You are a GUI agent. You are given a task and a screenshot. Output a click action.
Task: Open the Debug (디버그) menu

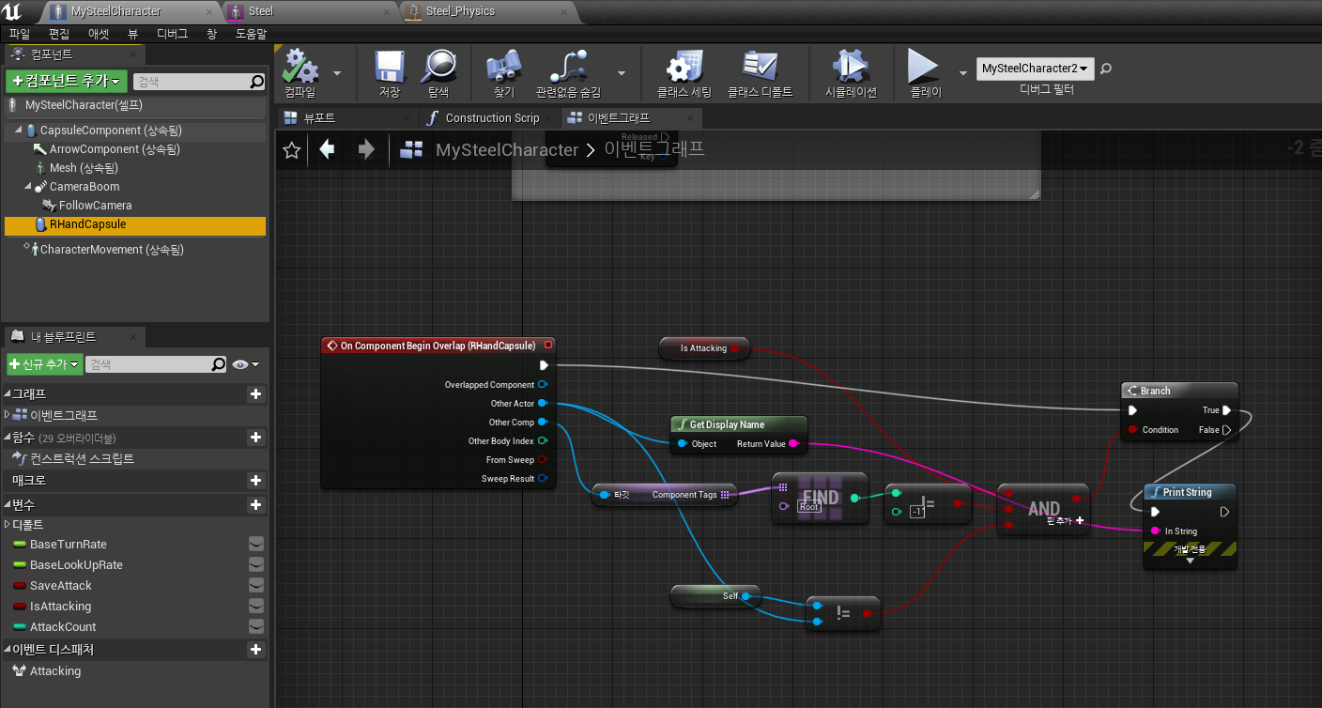(x=172, y=34)
